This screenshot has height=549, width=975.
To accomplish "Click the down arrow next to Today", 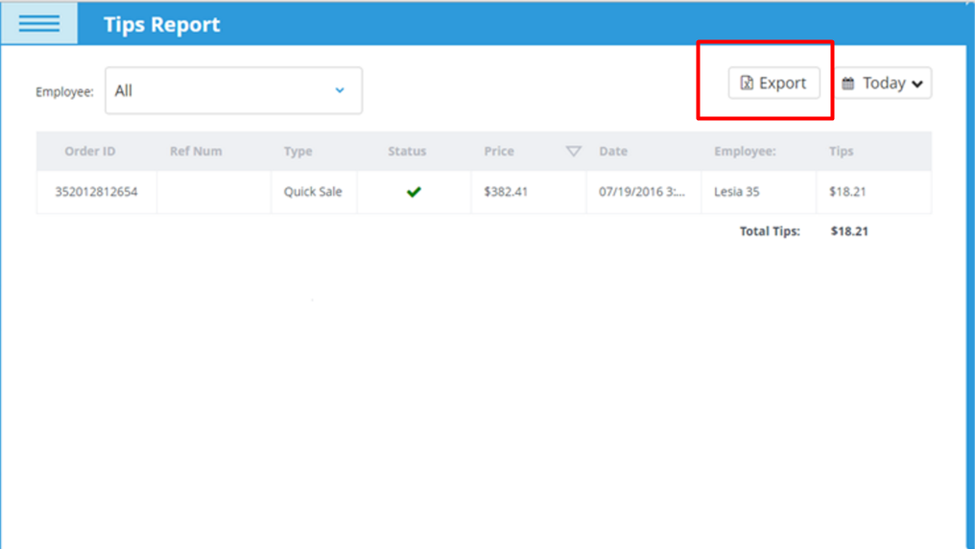I will (x=917, y=84).
